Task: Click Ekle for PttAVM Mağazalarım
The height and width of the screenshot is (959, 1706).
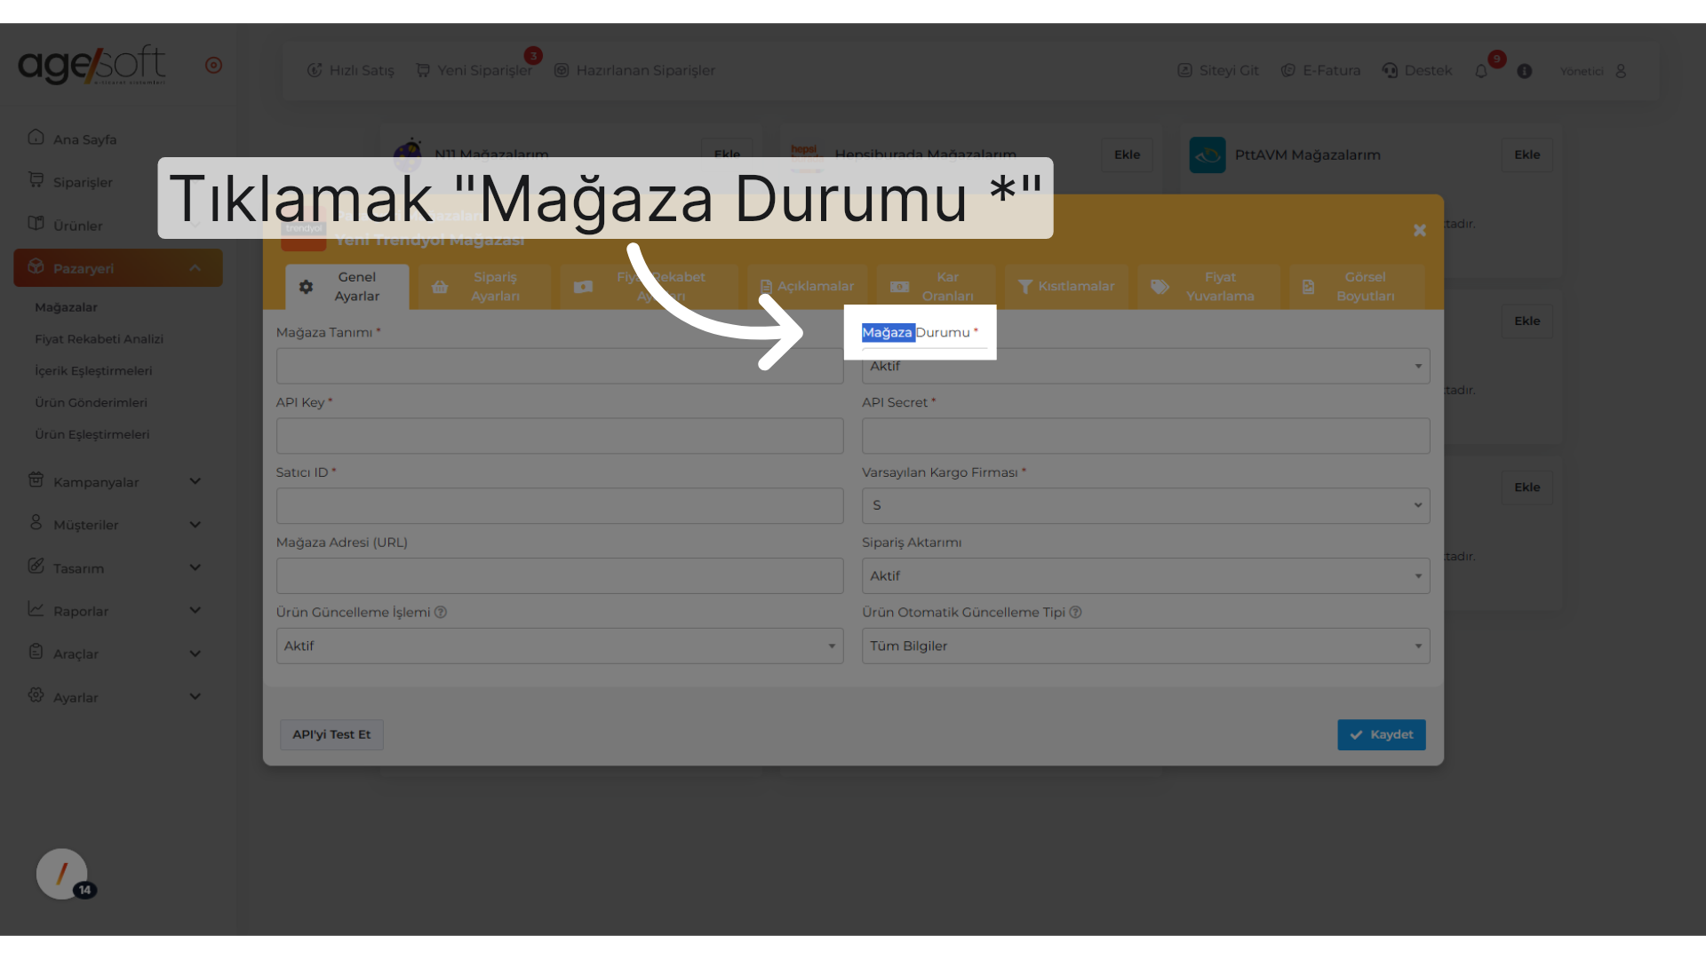Action: tap(1527, 155)
